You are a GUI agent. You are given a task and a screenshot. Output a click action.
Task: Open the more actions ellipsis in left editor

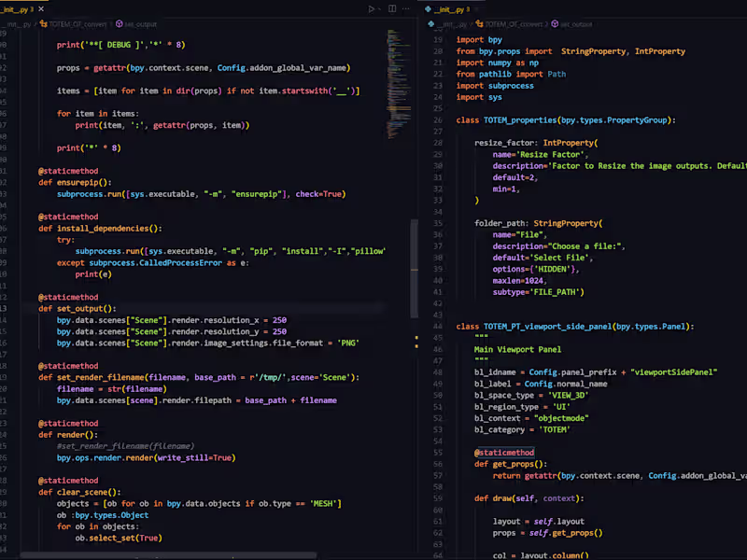click(407, 8)
